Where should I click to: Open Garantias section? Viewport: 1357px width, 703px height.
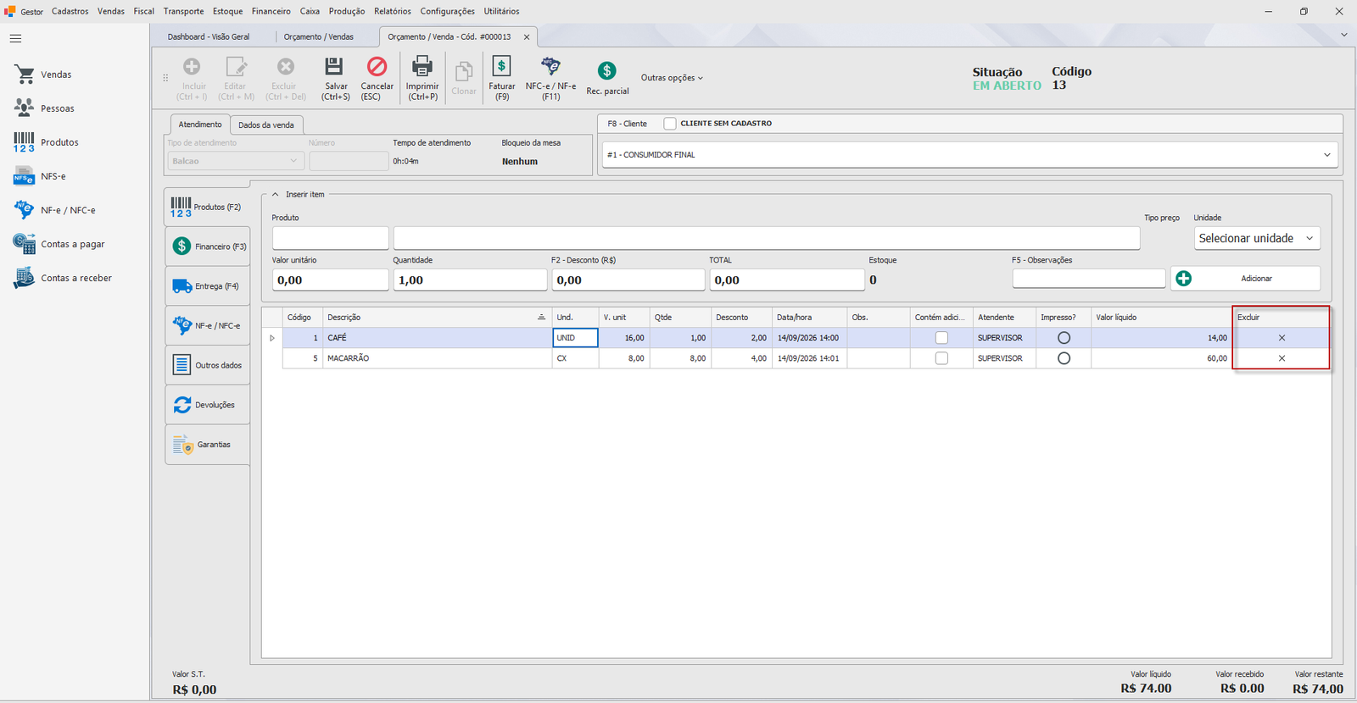coord(208,445)
